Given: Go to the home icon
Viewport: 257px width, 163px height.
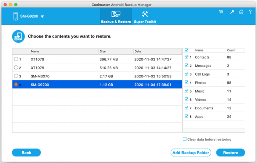Looking at the screenshot, I should coord(241,12).
